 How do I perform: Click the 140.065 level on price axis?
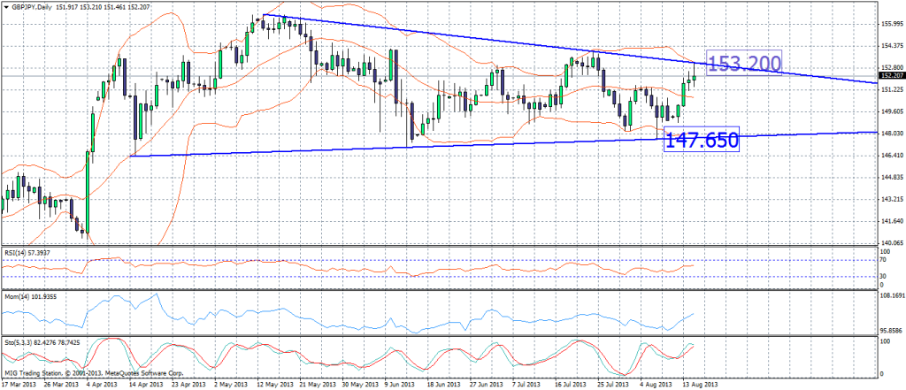point(892,241)
